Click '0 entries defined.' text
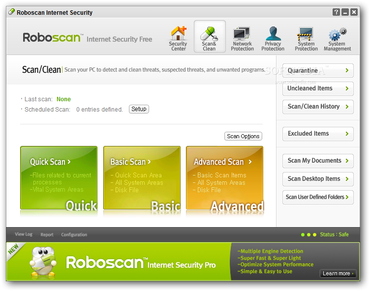The image size is (370, 291). [99, 110]
